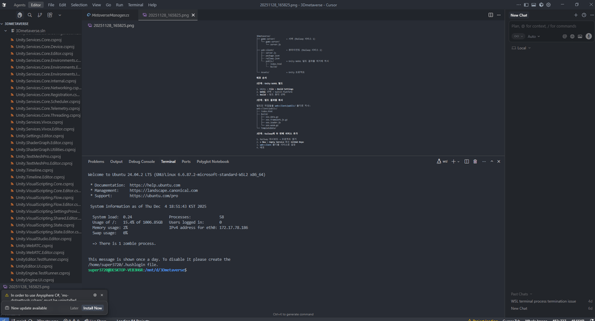Screen dimensions: 595x321
Task: Expand the additional views chevron in sidebar header
Action: 59,15
